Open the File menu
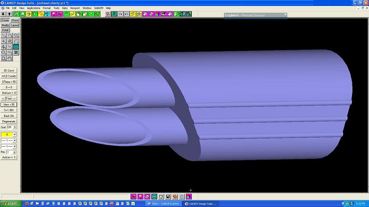369x207 pixels. click(8, 8)
